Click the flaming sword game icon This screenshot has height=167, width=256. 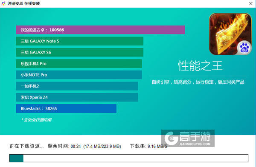point(230,34)
